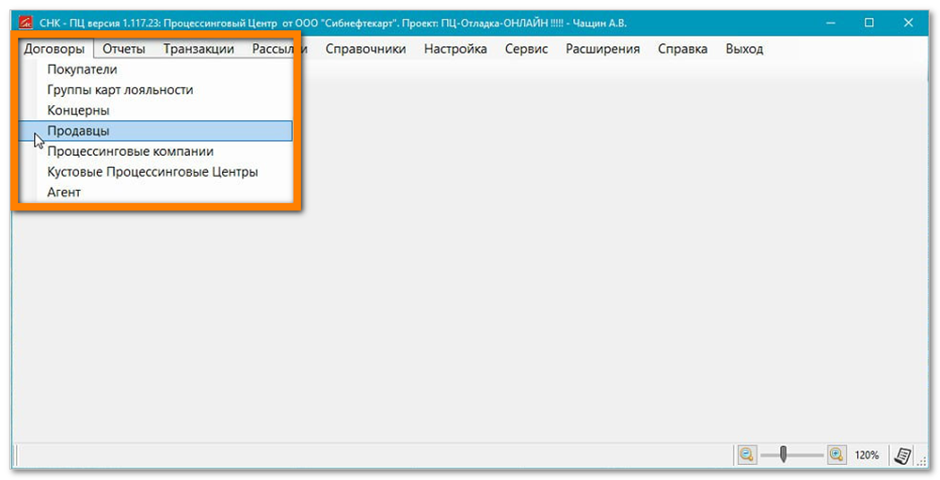Open the Справка menu
This screenshot has height=480, width=940.
click(x=682, y=49)
